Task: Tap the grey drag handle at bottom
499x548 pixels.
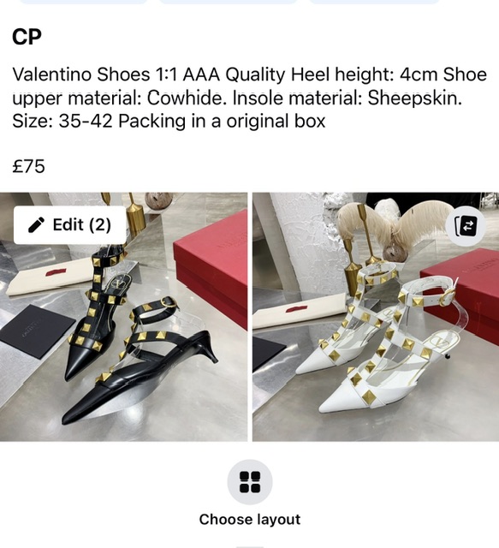Action: tap(250, 546)
